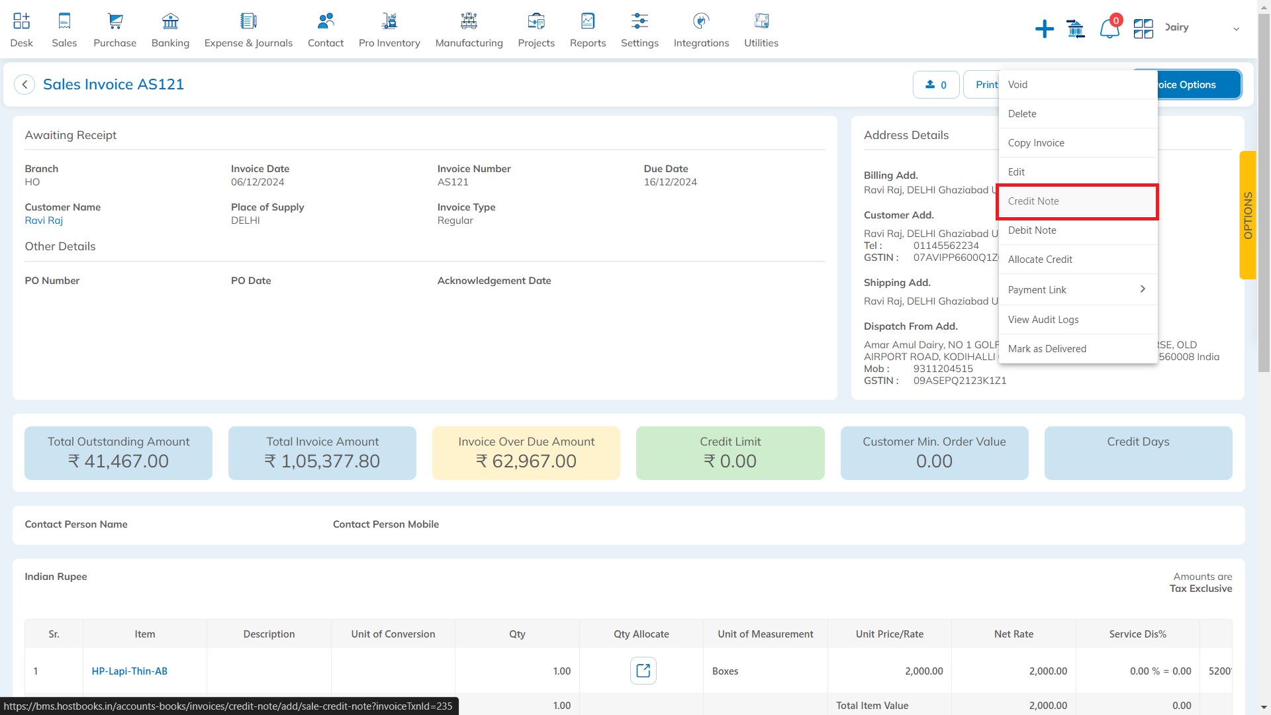Click the Customer Min. Order Value card

click(x=934, y=453)
